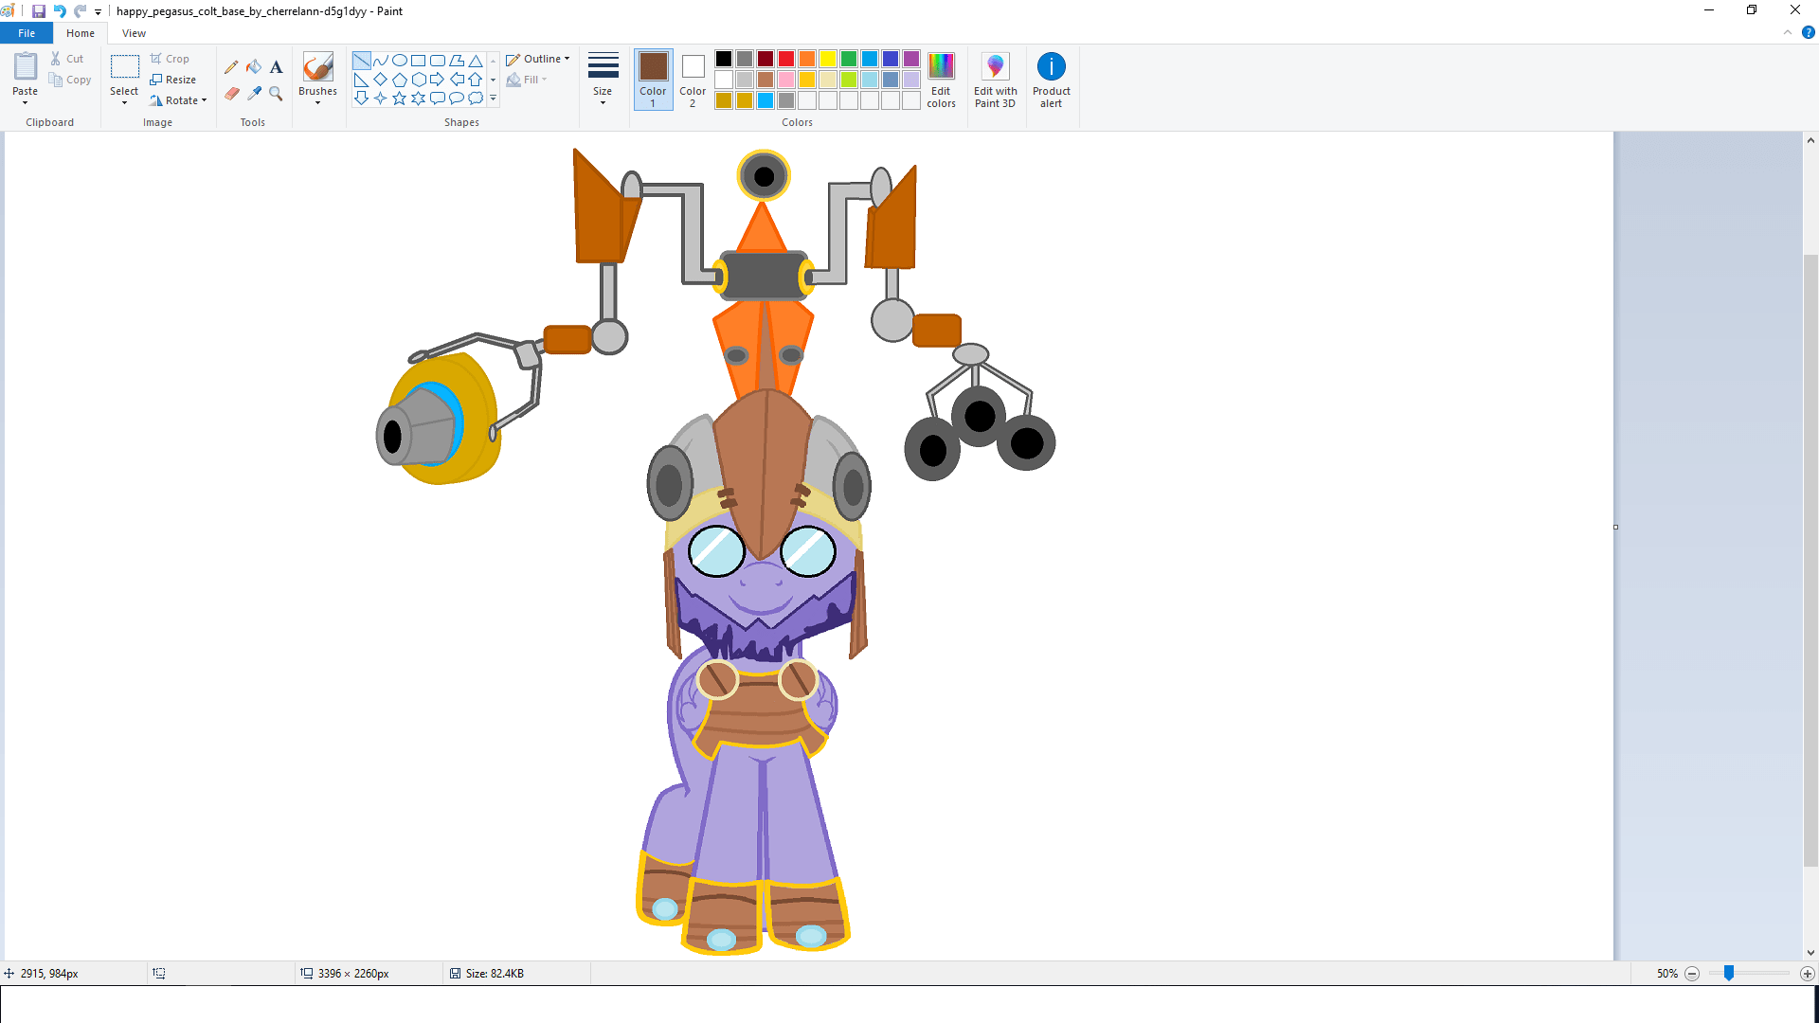The width and height of the screenshot is (1819, 1023).
Task: Pick the lime green color swatch
Action: (x=849, y=80)
